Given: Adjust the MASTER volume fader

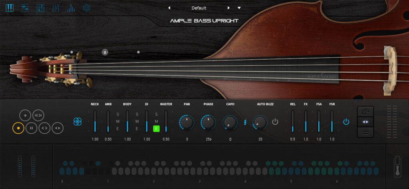Looking at the screenshot, I should pyautogui.click(x=166, y=121).
